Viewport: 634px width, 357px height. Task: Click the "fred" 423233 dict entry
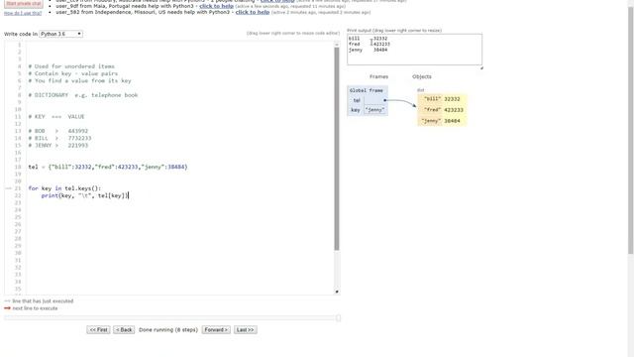point(442,110)
